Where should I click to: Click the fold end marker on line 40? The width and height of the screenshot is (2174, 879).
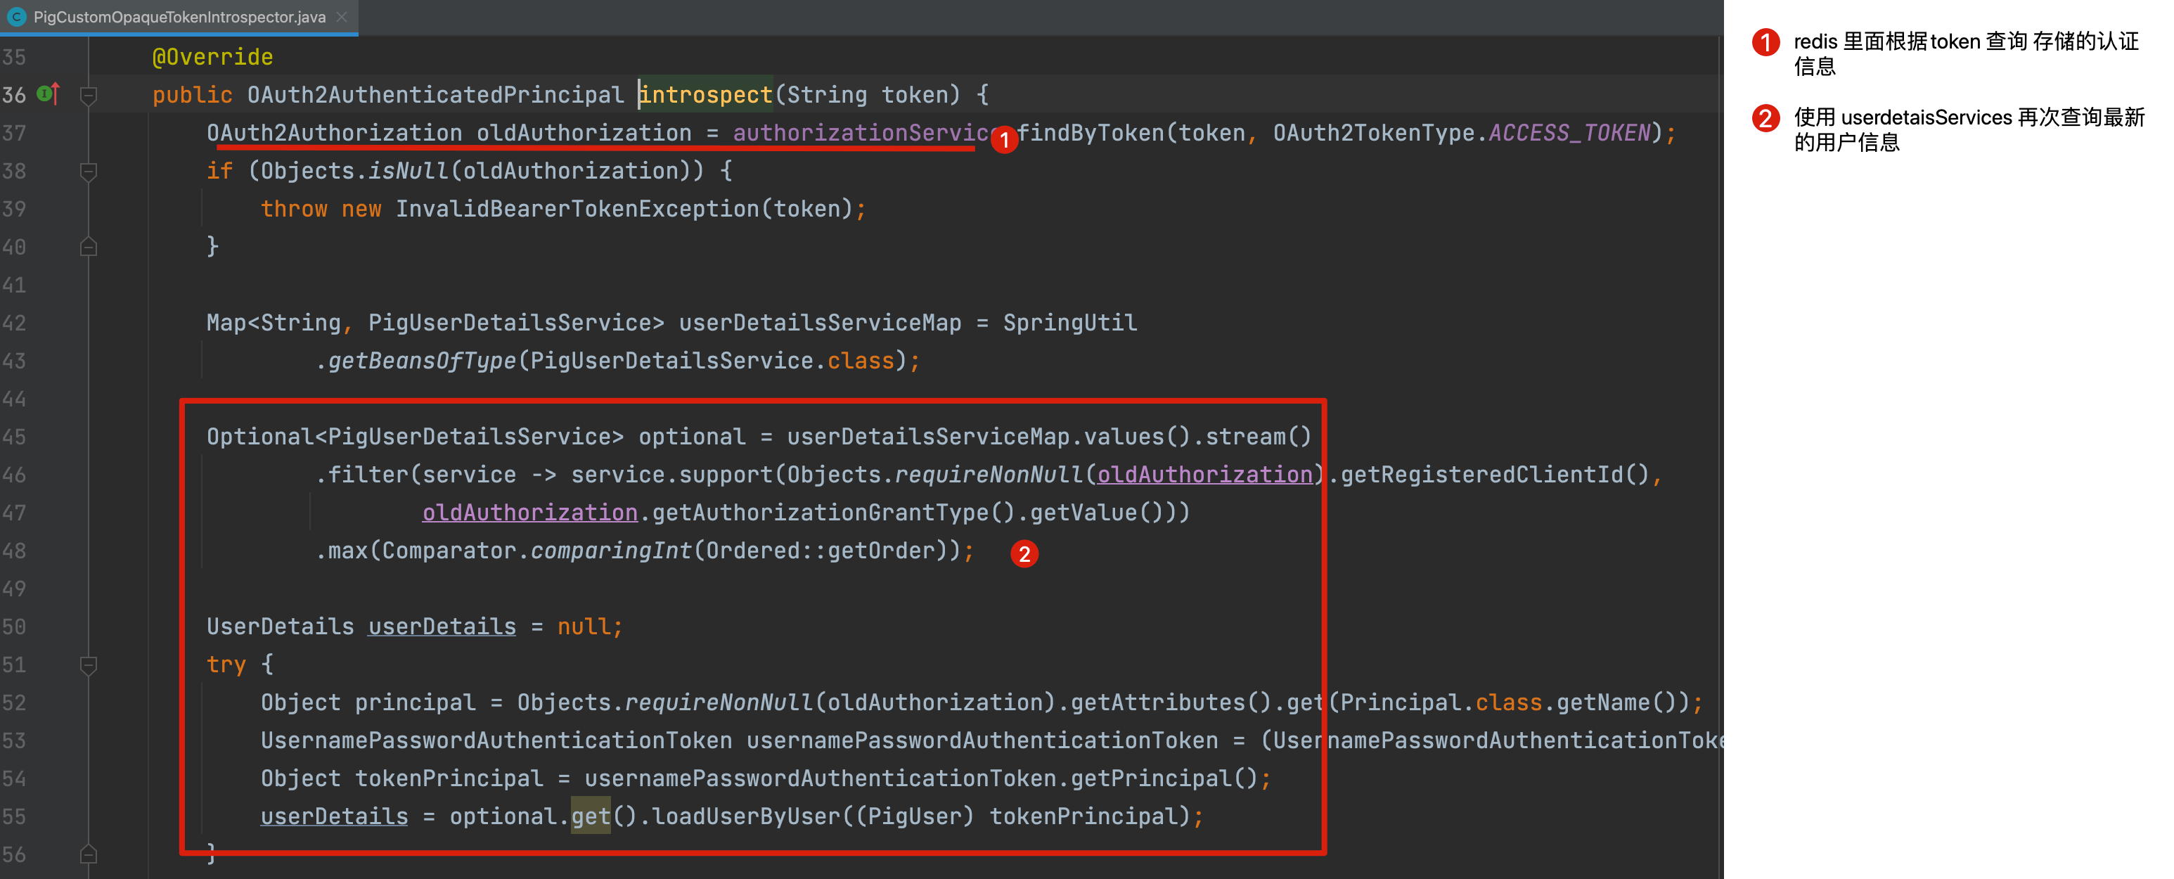coord(88,247)
